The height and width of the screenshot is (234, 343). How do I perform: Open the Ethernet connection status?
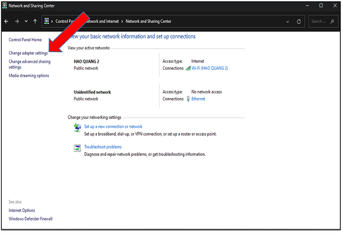198,99
